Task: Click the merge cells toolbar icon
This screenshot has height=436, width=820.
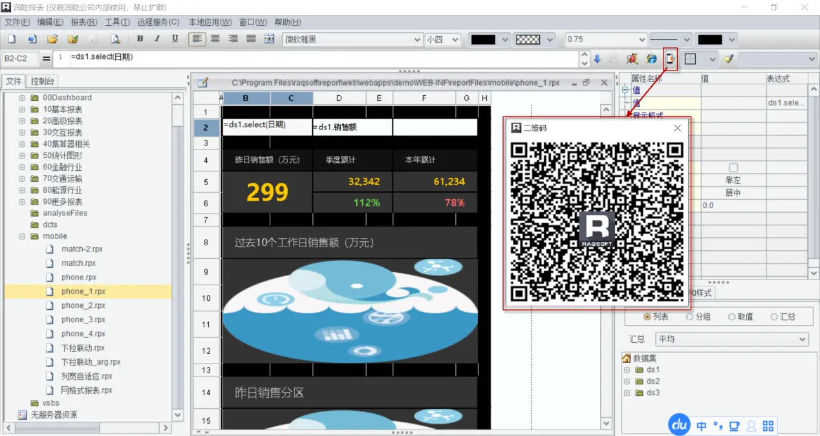Action: 270,39
